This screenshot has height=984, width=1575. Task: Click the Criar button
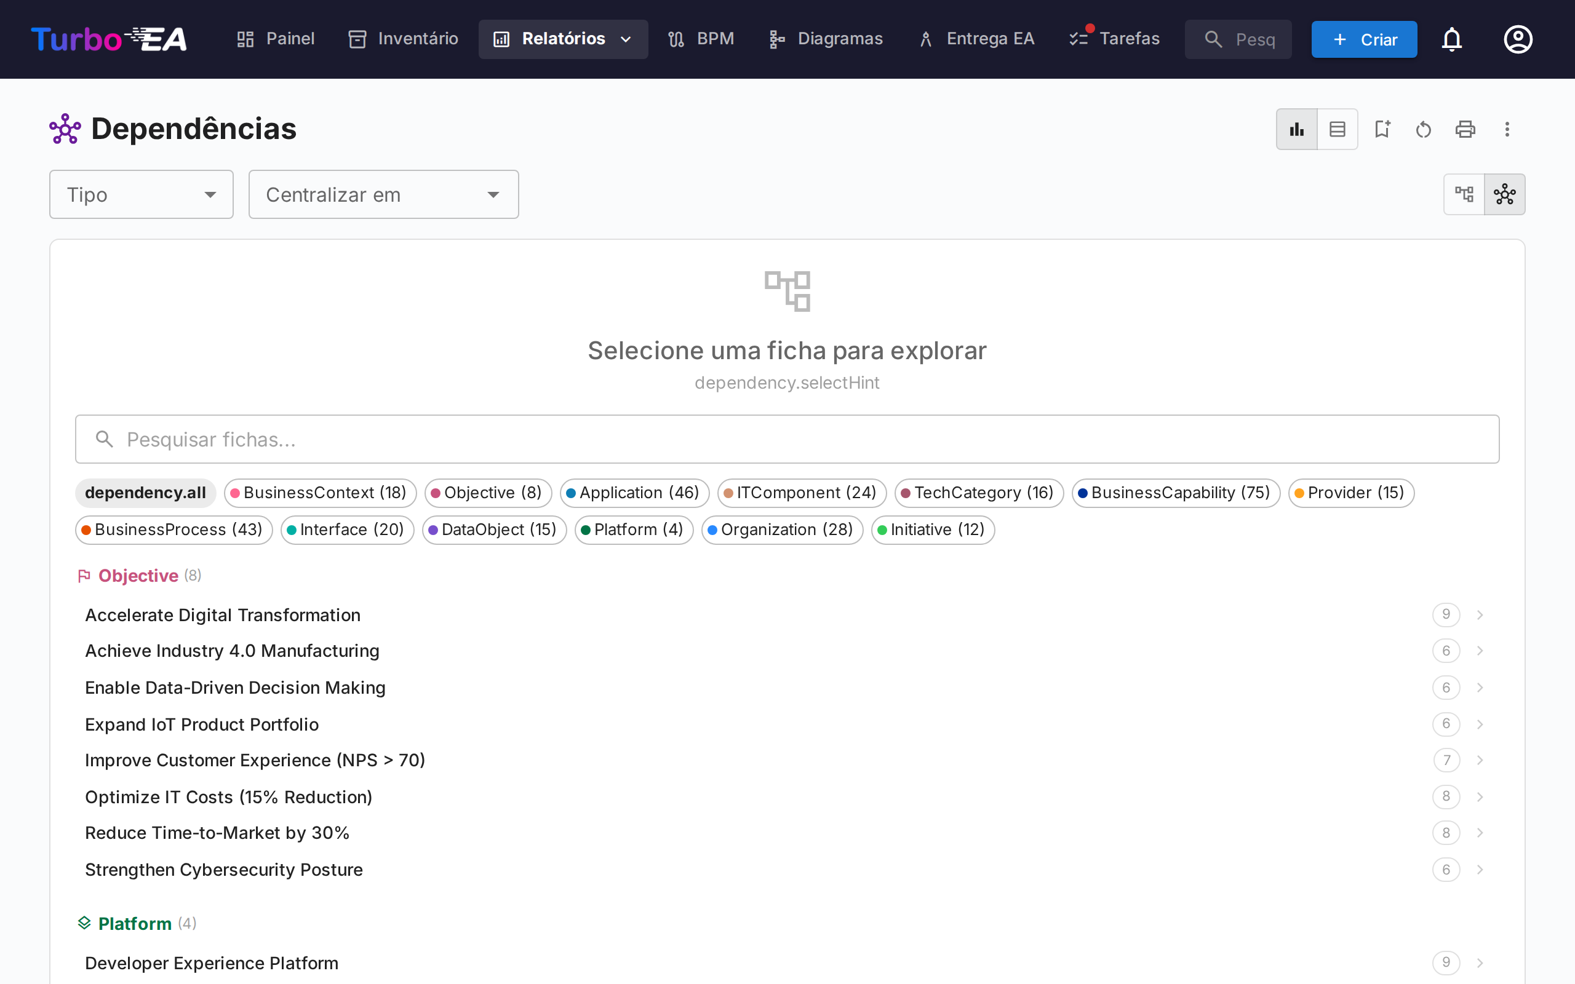coord(1363,39)
